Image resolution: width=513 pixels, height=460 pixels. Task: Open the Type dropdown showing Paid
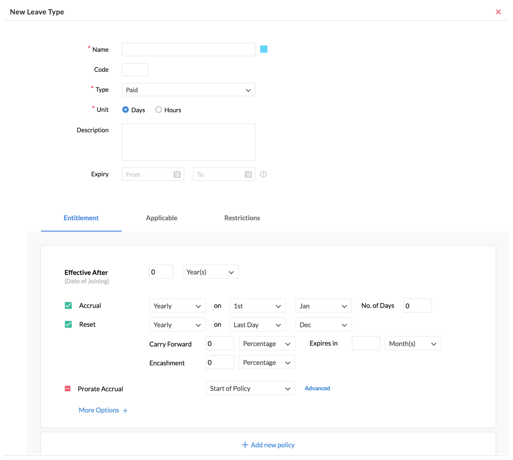[188, 90]
